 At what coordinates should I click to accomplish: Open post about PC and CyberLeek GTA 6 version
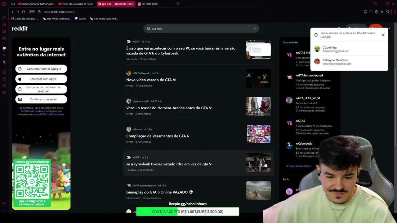point(181,51)
